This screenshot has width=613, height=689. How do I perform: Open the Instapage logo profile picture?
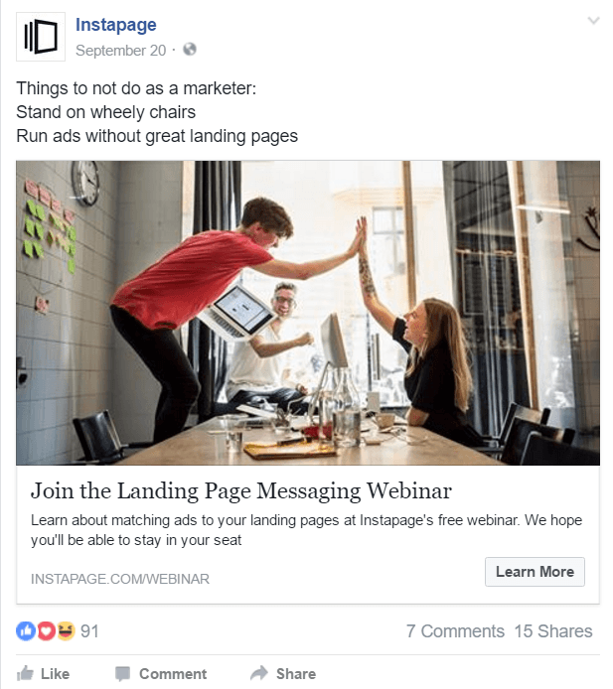[x=41, y=37]
